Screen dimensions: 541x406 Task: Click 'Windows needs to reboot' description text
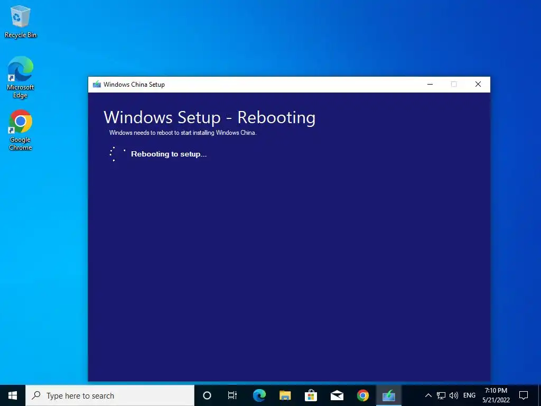click(183, 133)
